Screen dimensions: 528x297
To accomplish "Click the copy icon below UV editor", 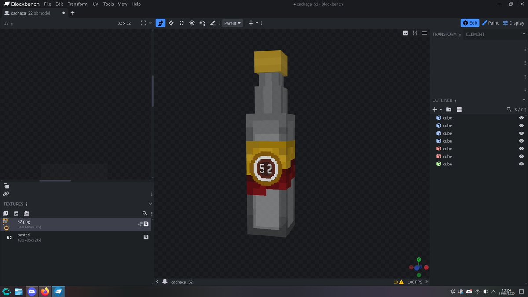I will click(6, 186).
